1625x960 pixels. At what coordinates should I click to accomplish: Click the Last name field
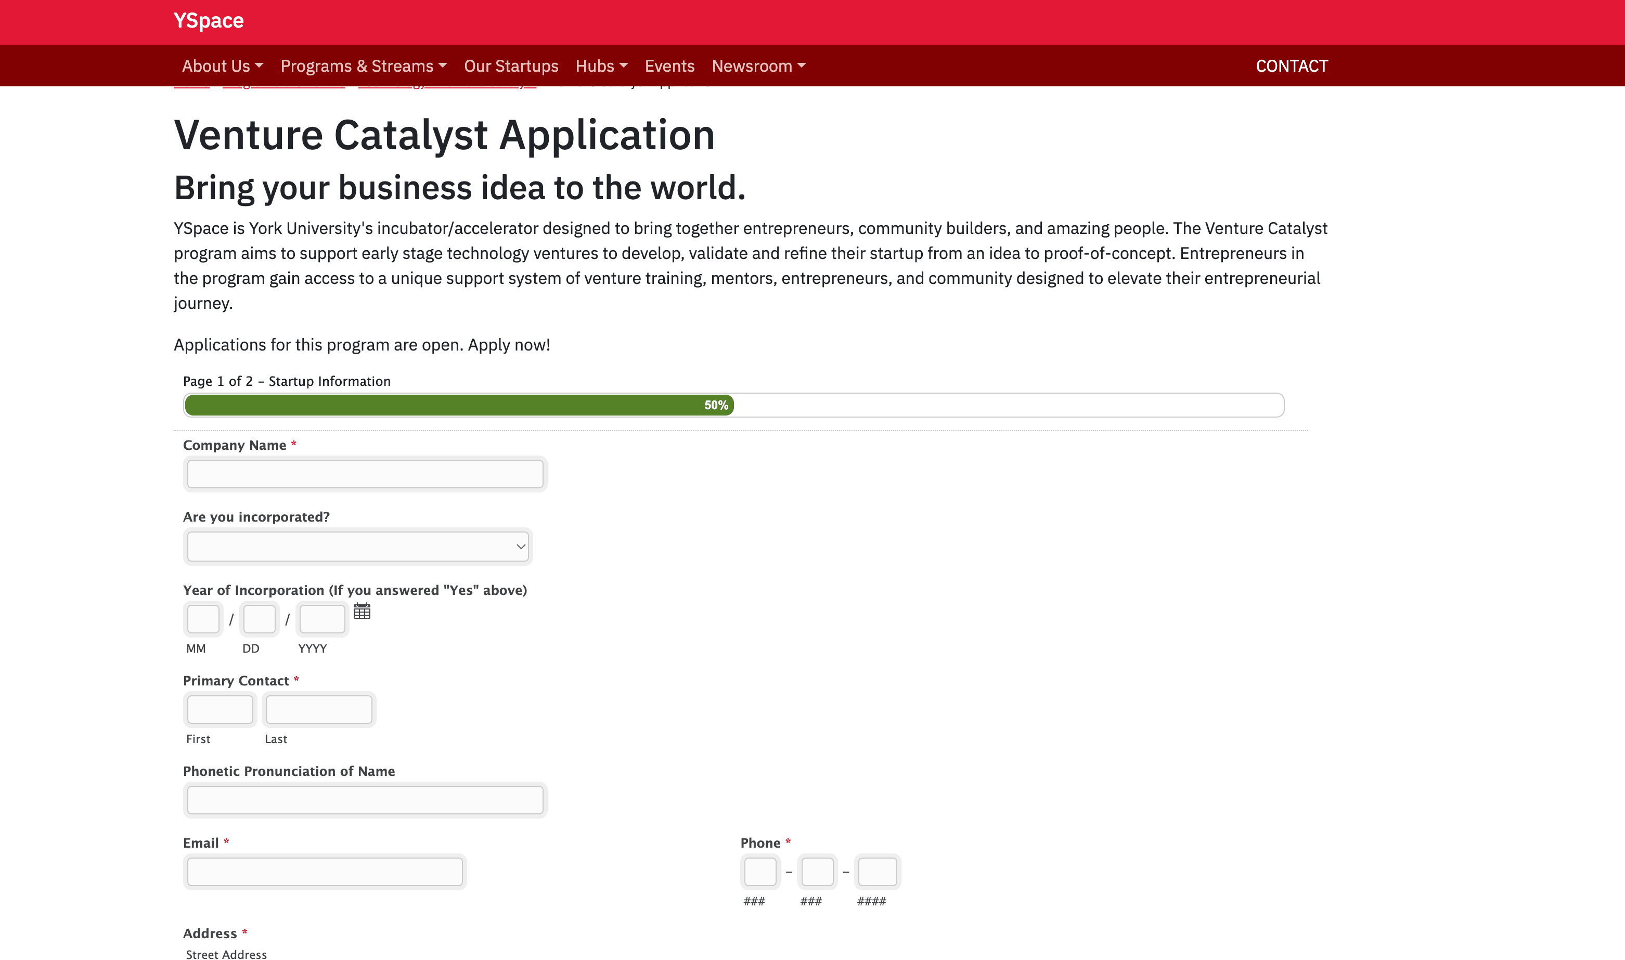319,710
